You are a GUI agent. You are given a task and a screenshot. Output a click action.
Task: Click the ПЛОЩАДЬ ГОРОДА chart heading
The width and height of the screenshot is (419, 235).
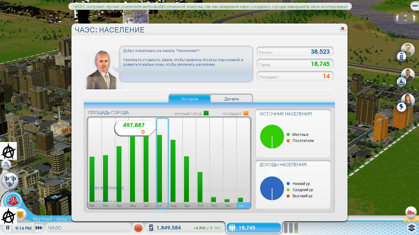(109, 113)
